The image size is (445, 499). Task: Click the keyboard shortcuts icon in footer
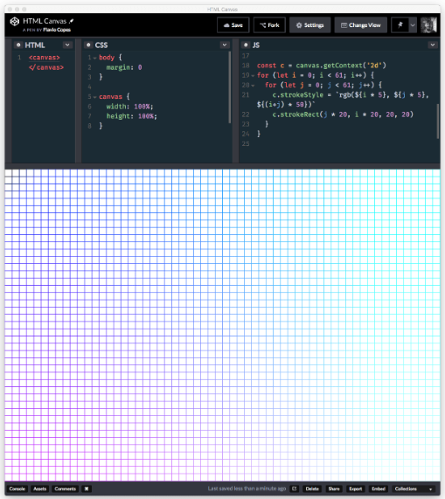(87, 489)
